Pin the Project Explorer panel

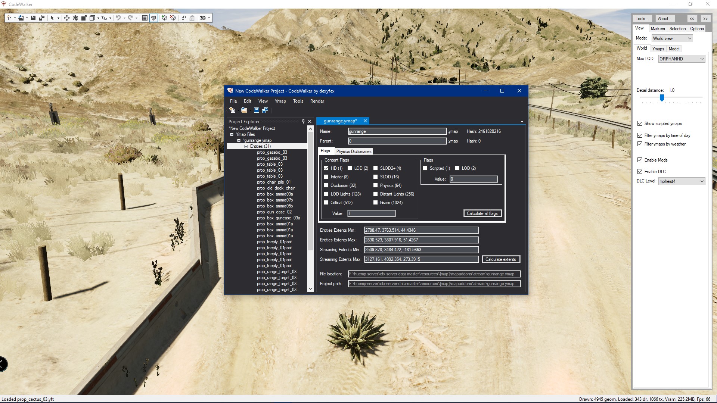(x=303, y=121)
